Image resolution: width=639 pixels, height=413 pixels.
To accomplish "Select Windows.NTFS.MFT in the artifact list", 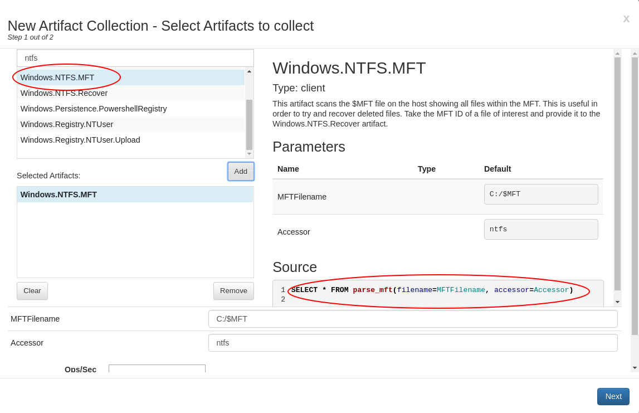I will pos(57,77).
